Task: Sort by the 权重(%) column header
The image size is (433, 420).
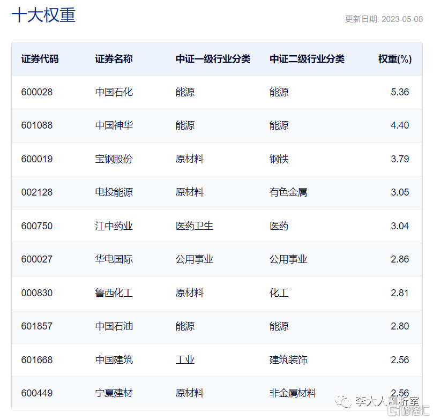Action: (x=394, y=59)
